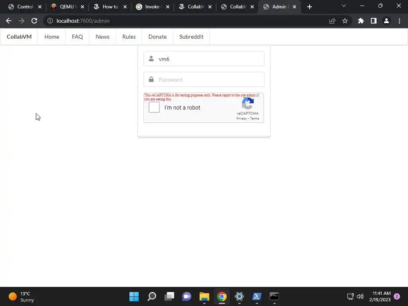The height and width of the screenshot is (306, 408).
Task: Close the Control tab
Action: point(40,7)
